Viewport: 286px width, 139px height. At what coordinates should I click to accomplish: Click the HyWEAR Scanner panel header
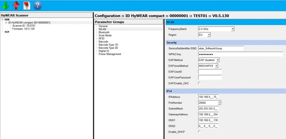coord(46,15)
